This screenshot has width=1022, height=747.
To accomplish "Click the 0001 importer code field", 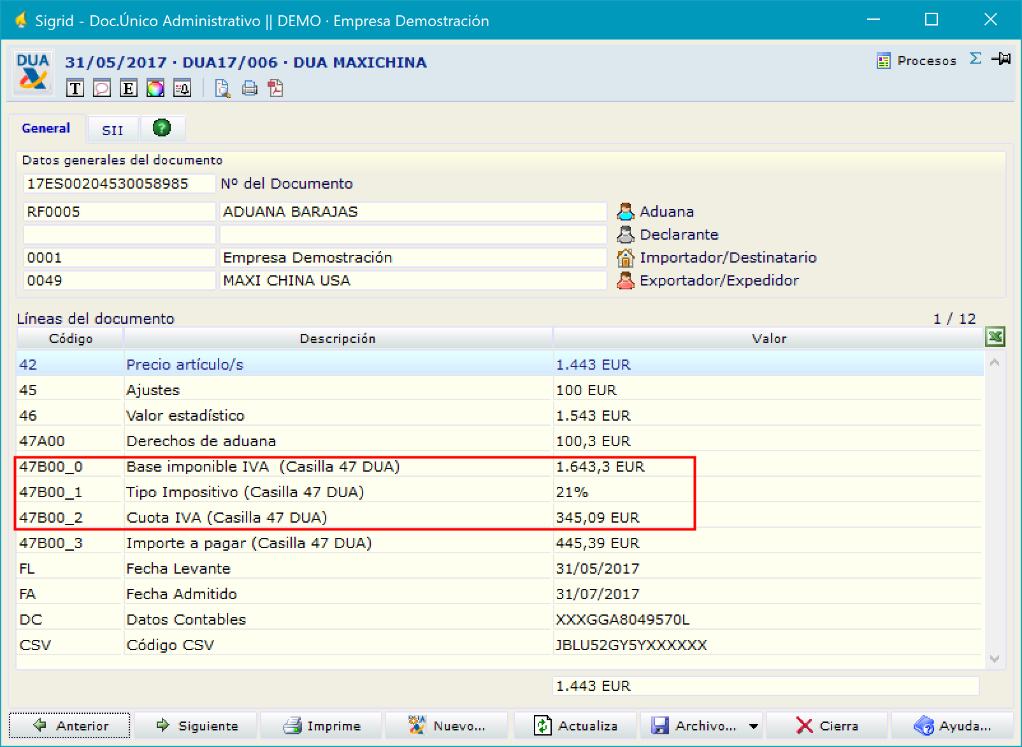I will [120, 257].
